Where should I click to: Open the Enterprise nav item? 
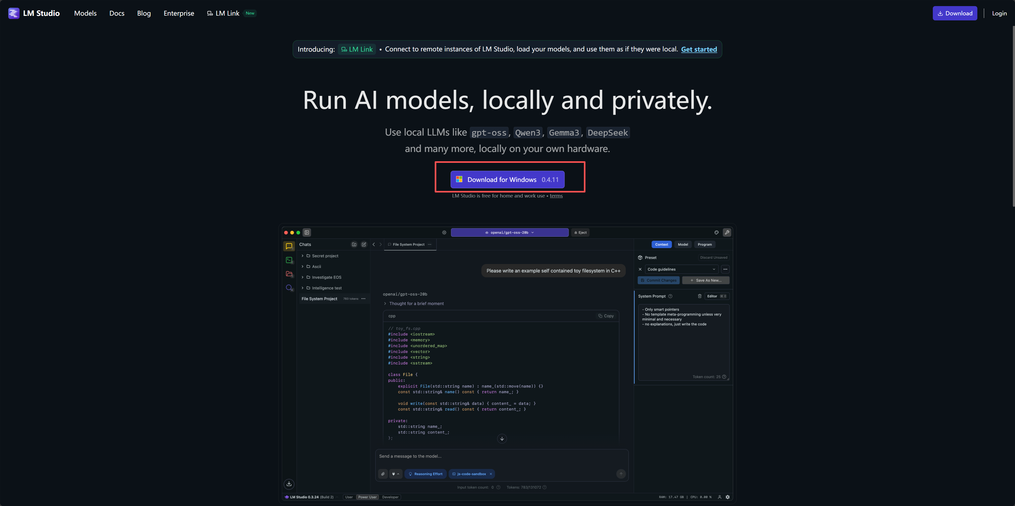click(x=179, y=14)
